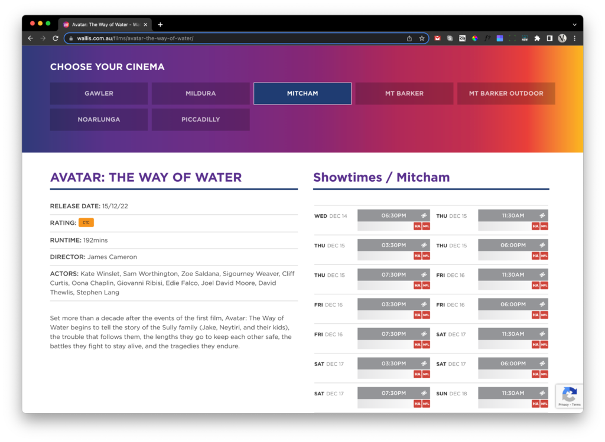This screenshot has height=442, width=605.
Task: Click the actors list starting 'Kate Winslet'
Action: click(173, 283)
